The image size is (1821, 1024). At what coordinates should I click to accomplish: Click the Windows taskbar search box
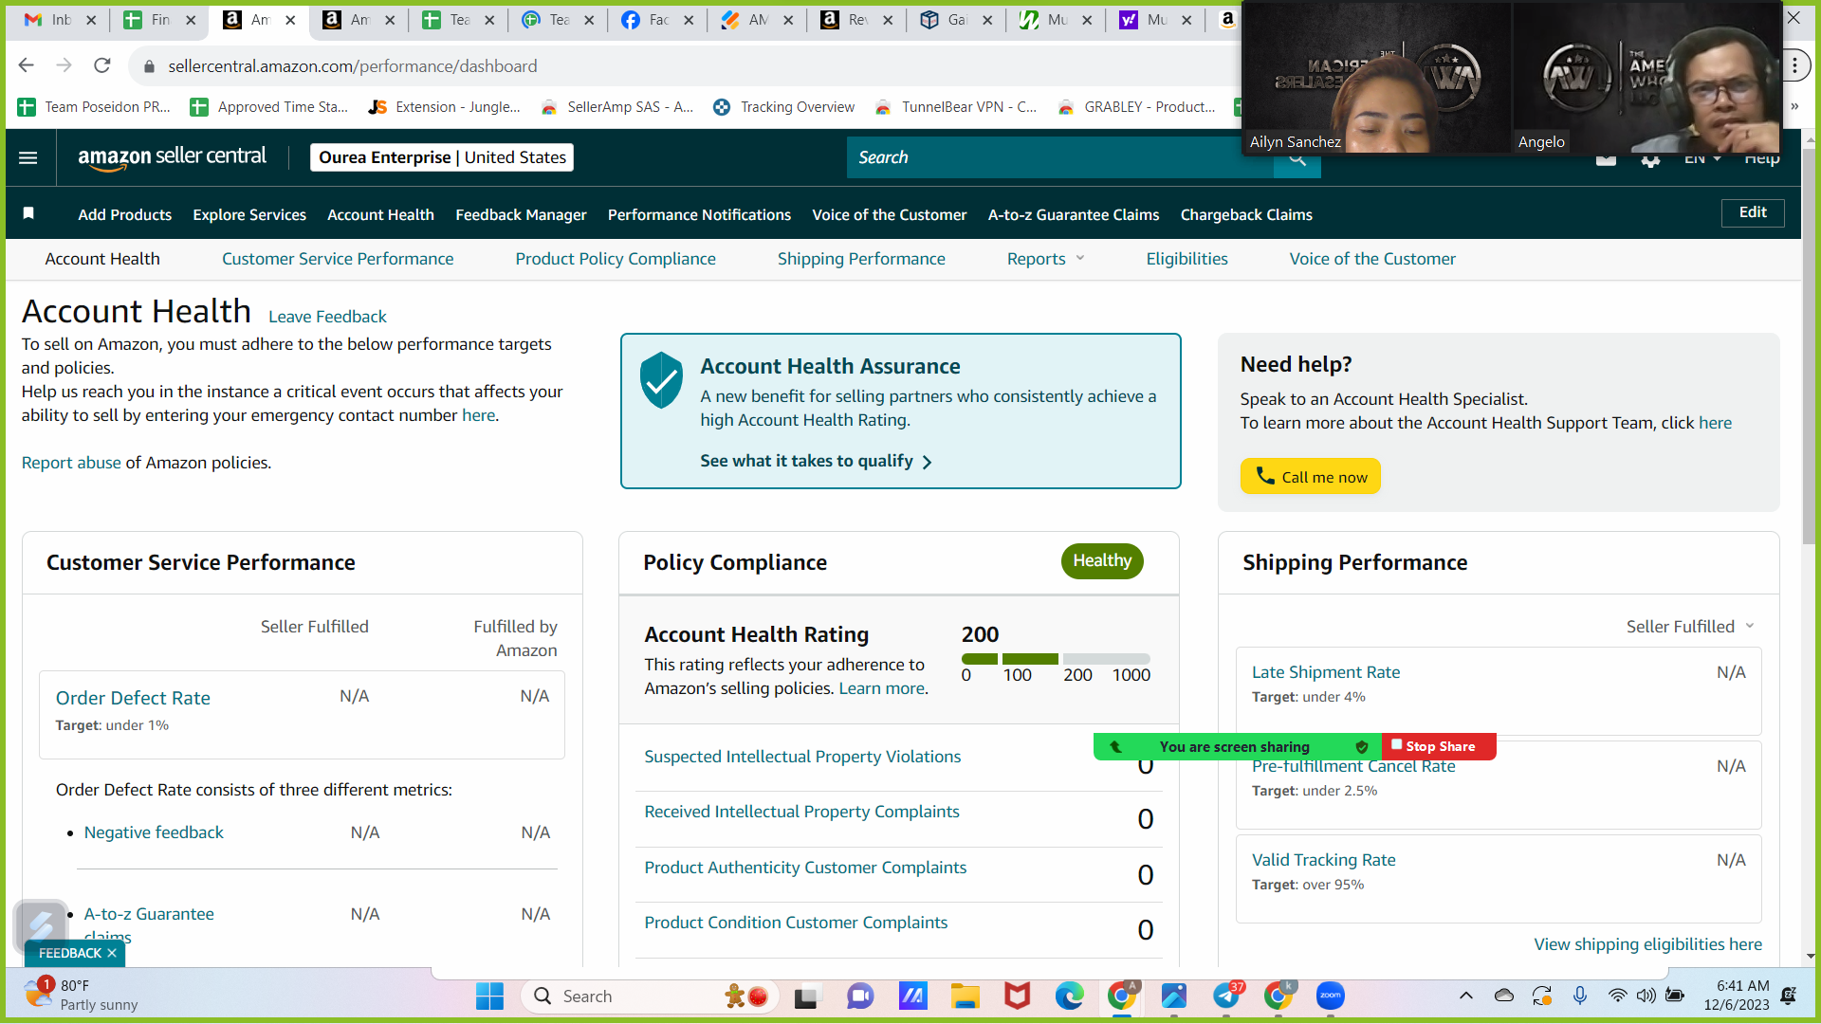click(650, 996)
